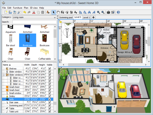The image size is (153, 115).
Task: Click the Undo arrow icon
Action: pos(25,12)
